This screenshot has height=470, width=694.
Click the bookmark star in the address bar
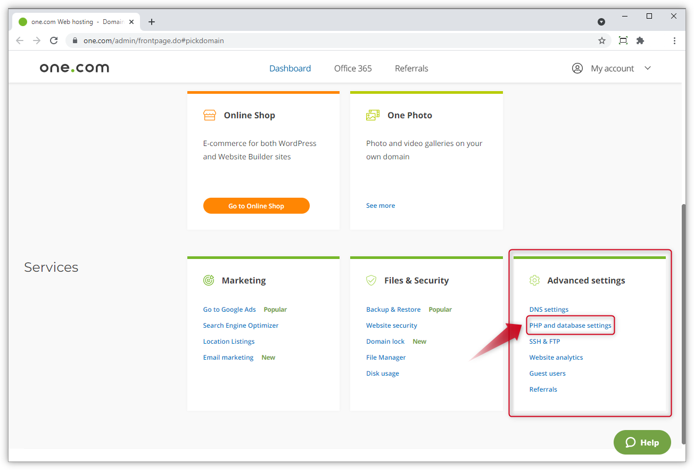[x=602, y=40]
